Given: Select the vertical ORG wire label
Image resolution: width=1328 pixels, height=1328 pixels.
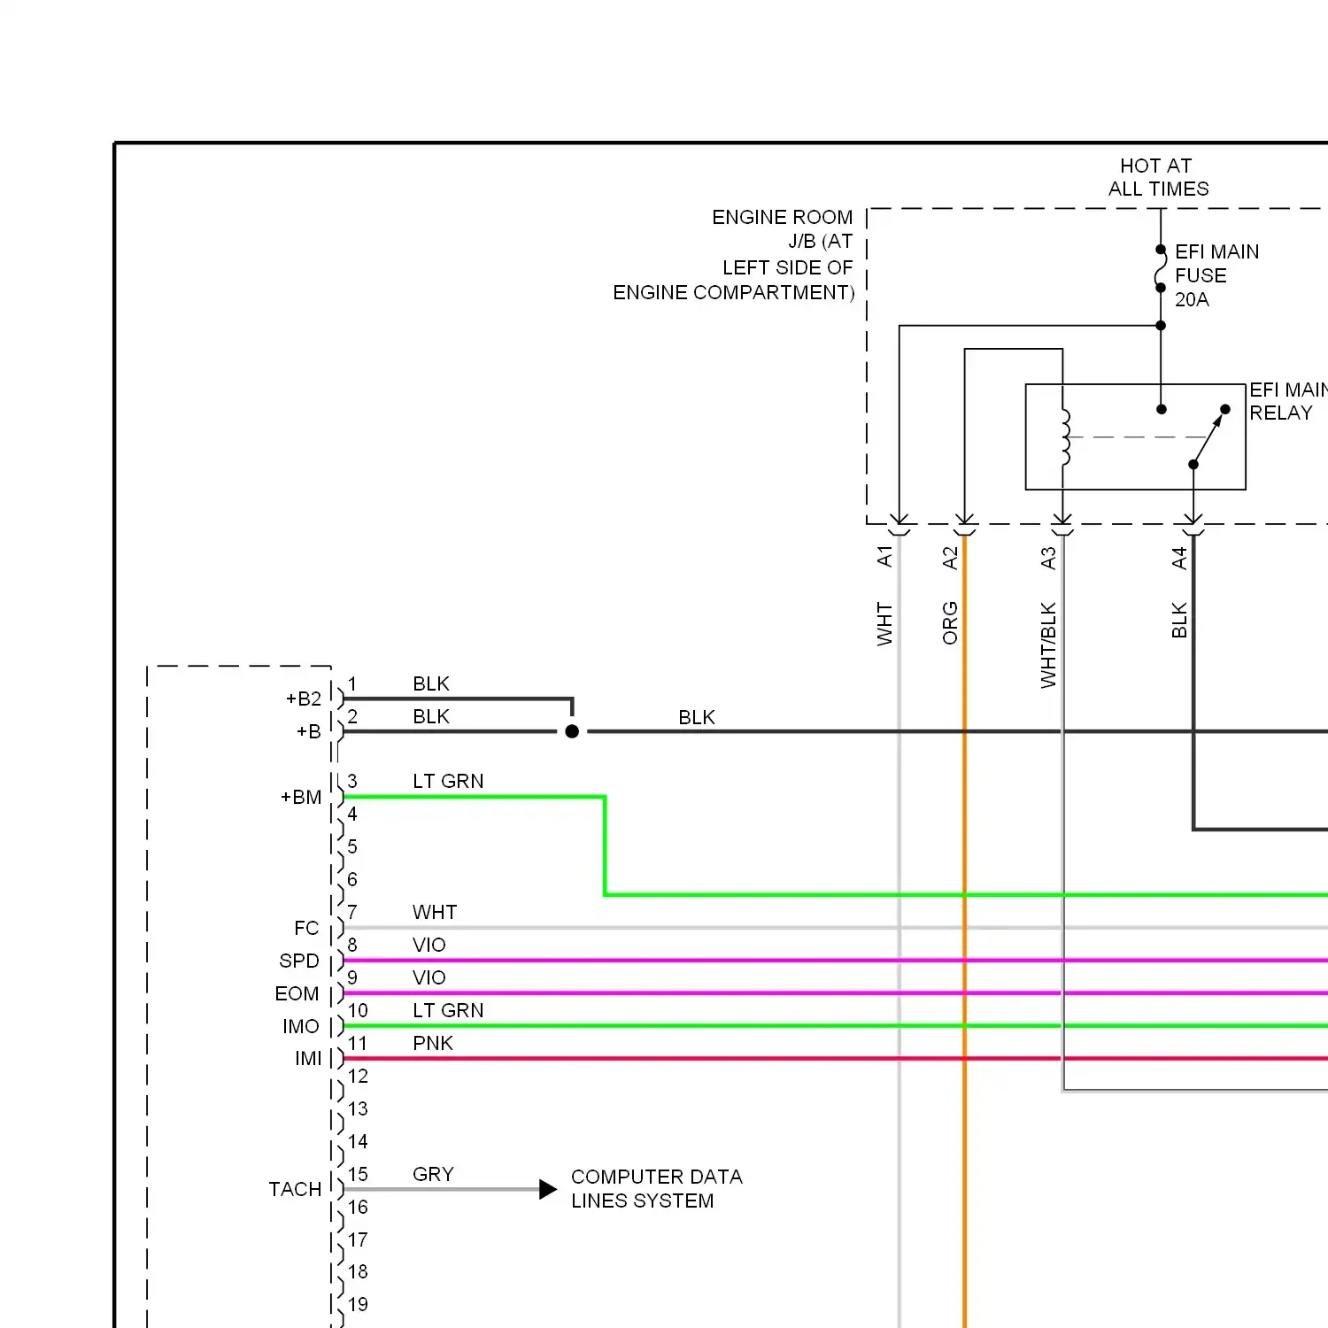Looking at the screenshot, I should pos(950,623).
